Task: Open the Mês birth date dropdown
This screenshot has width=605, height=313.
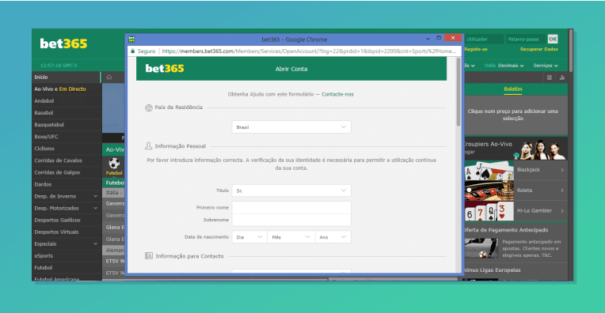Action: coord(291,237)
